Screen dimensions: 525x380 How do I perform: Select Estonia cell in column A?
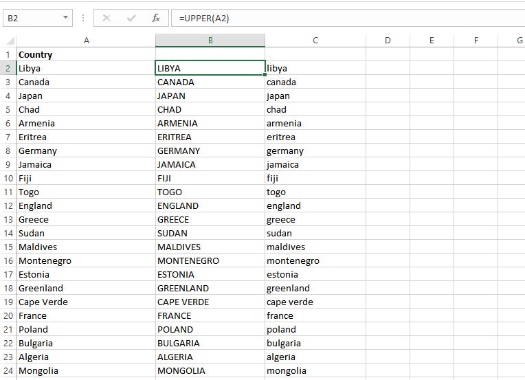(x=86, y=274)
